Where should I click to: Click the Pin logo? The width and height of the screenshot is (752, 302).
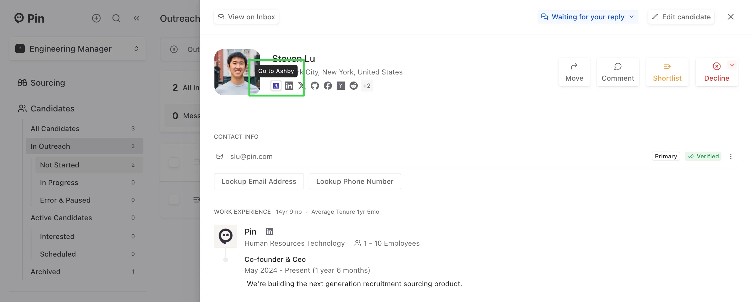tap(29, 18)
